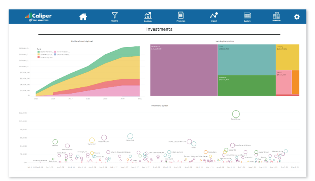The height and width of the screenshot is (181, 315).
Task: Open the Pipeline funnel icon
Action: [x=115, y=17]
